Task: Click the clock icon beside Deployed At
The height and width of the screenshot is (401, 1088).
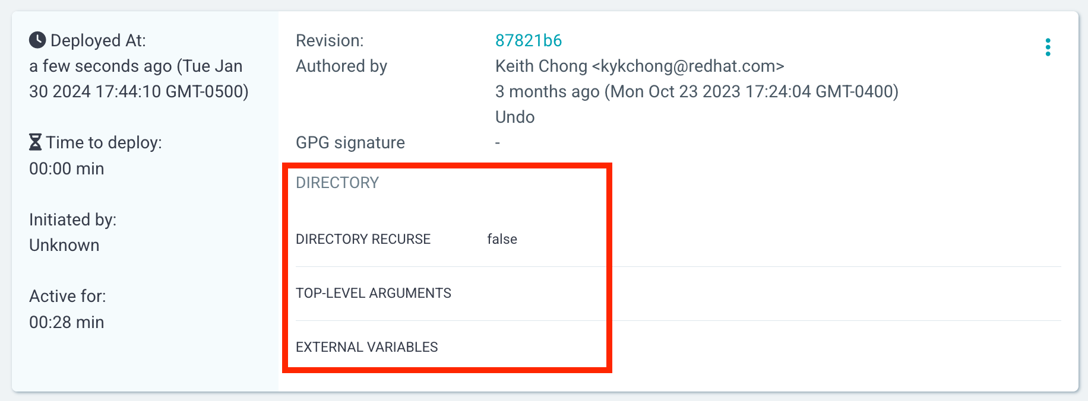Action: click(x=37, y=40)
